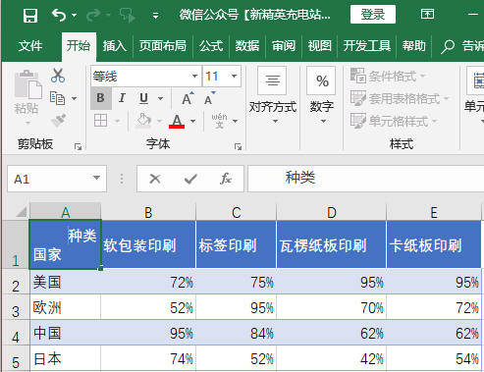Open the 对齐方式 alignment group
This screenshot has height=372, width=484.
click(x=273, y=95)
